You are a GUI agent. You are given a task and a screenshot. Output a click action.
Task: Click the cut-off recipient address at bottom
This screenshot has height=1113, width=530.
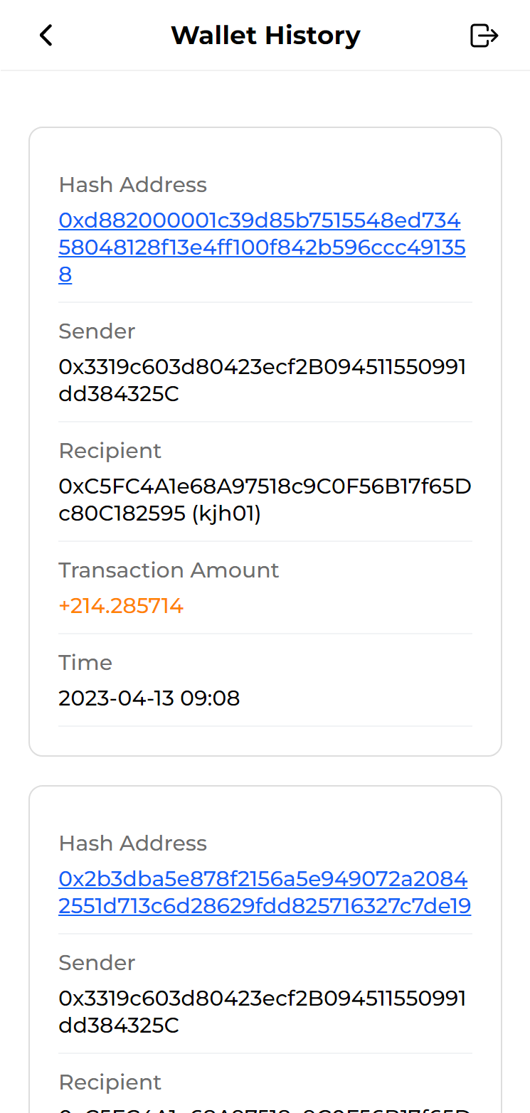pyautogui.click(x=265, y=1109)
